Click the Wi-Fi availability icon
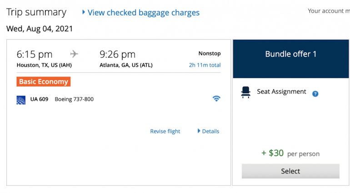350x193 pixels. pos(216,98)
